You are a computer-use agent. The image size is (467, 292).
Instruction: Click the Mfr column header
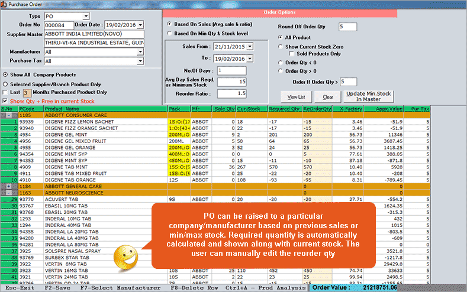[x=201, y=109]
